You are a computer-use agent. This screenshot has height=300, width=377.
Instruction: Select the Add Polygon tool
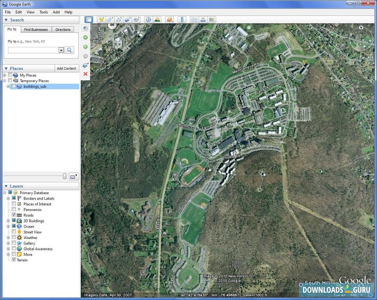[x=110, y=20]
